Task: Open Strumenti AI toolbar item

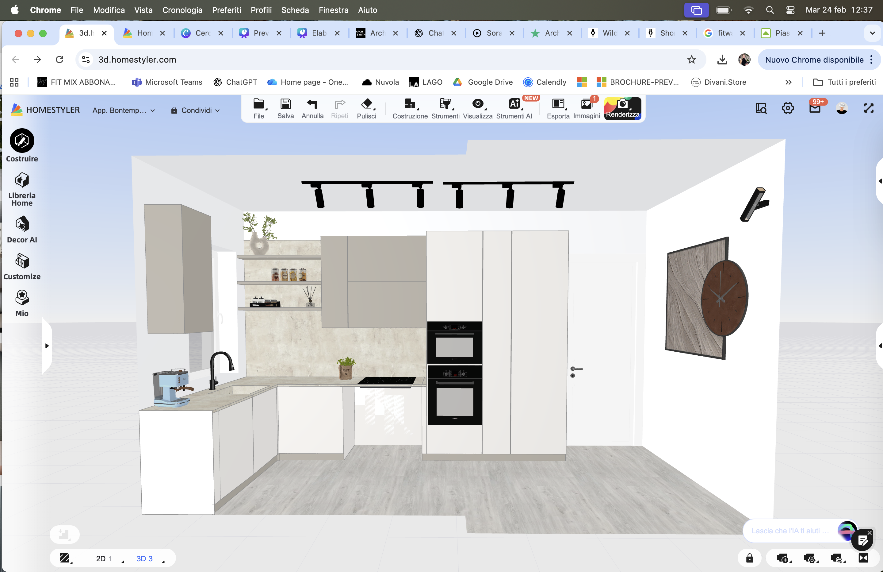Action: 514,108
